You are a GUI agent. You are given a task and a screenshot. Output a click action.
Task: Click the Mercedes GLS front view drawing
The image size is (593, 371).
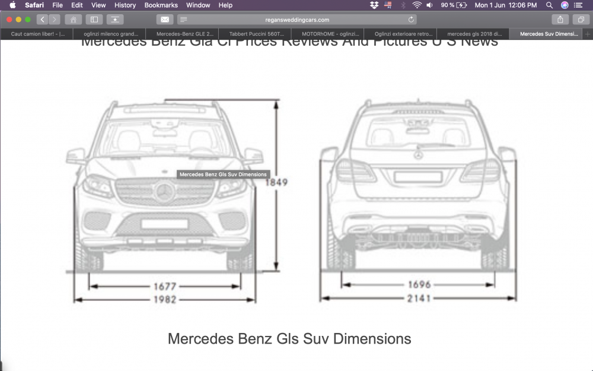point(165,196)
